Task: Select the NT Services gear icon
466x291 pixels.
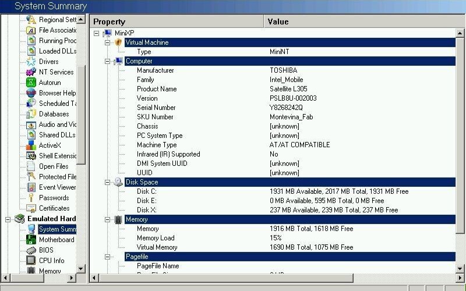Action: [x=31, y=72]
